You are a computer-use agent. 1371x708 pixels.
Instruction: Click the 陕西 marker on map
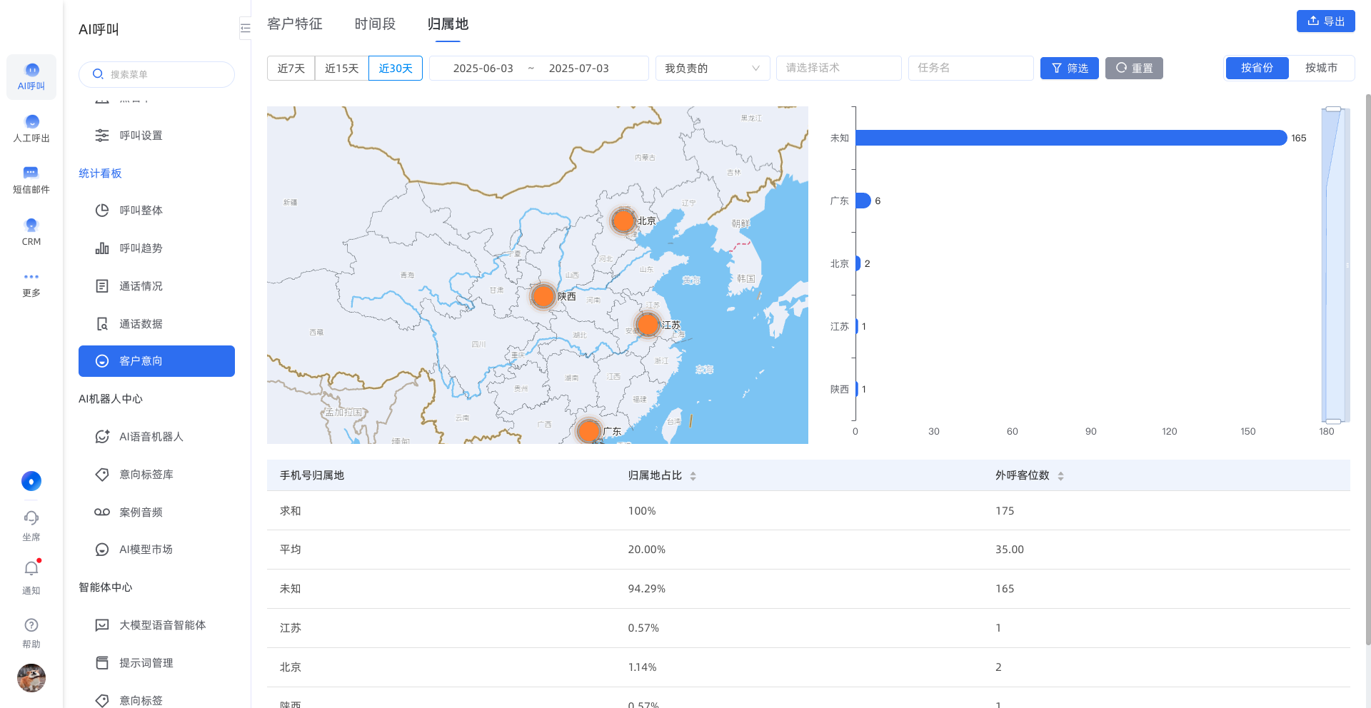[x=543, y=295]
